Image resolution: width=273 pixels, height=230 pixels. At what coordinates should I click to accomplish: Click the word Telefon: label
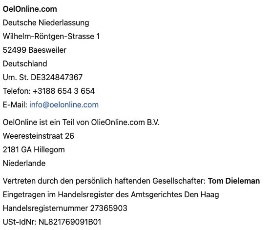click(x=17, y=91)
